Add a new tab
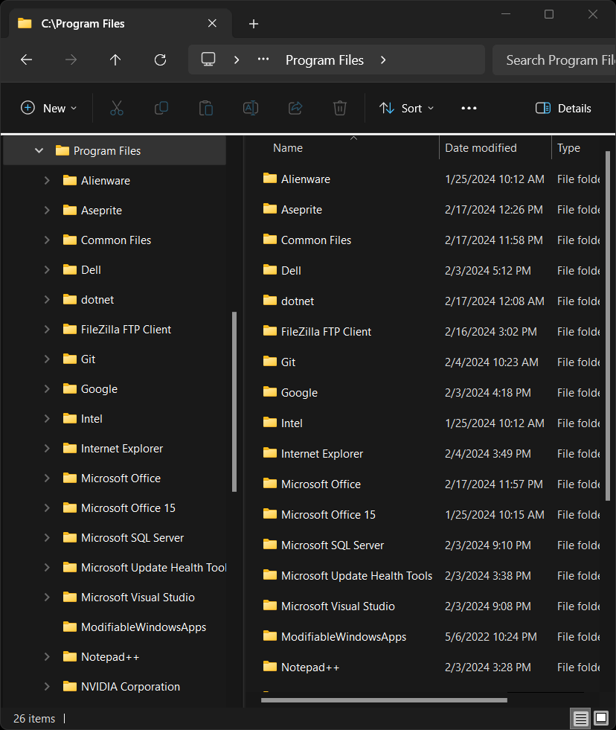 (x=253, y=24)
